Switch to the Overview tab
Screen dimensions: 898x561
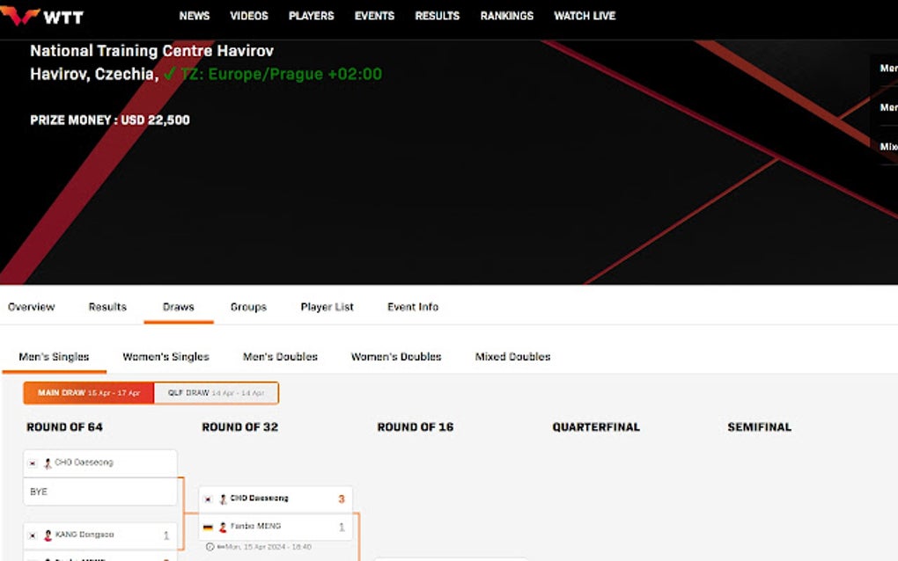tap(32, 307)
